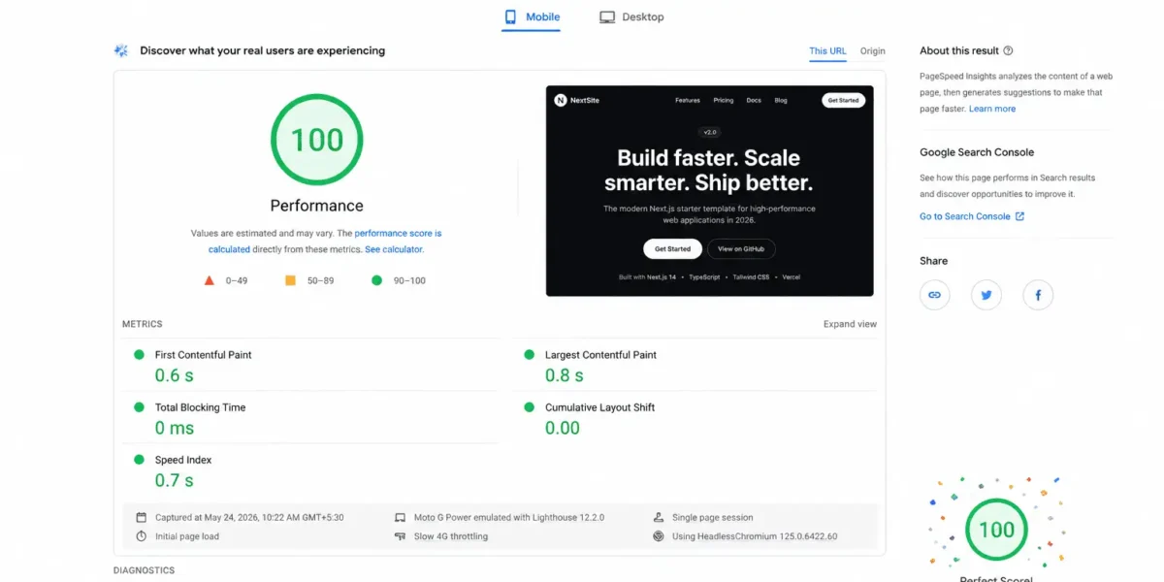Select the This URL tab
Viewport: 1164px width, 582px height.
point(828,51)
